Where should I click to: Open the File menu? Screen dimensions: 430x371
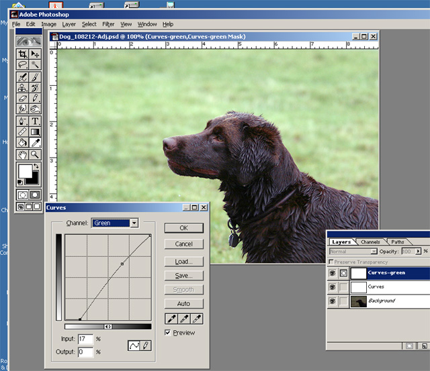(16, 24)
